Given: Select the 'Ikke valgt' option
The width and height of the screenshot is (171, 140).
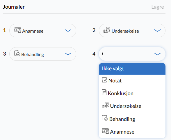Looking at the screenshot, I should pyautogui.click(x=132, y=69).
